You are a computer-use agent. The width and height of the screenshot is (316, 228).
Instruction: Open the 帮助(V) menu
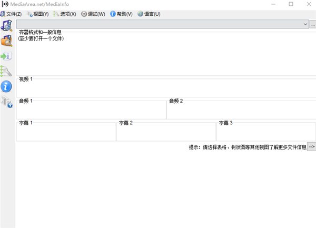click(121, 14)
